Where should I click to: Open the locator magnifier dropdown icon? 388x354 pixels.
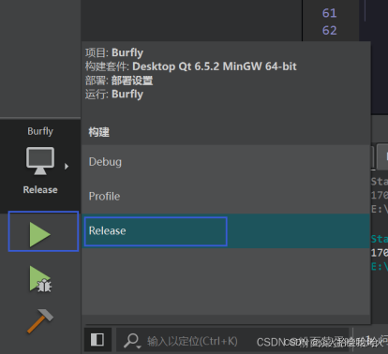click(132, 341)
